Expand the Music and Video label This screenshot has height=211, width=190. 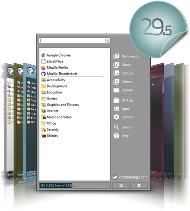coord(59,117)
